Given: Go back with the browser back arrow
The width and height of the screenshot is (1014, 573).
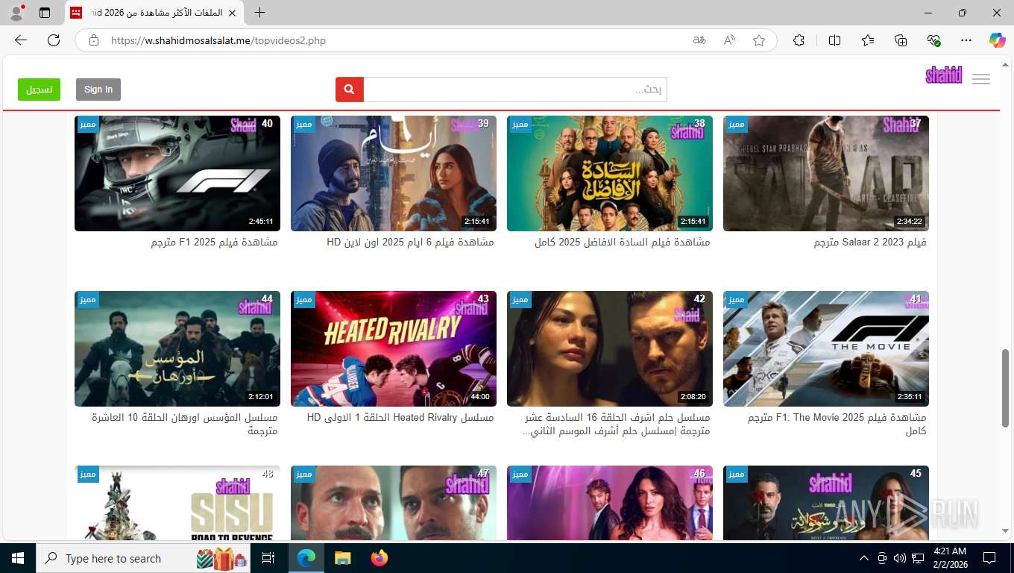Looking at the screenshot, I should (x=21, y=40).
